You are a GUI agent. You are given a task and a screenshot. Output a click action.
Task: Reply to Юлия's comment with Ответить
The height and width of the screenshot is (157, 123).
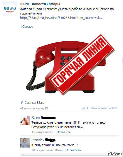[x=63, y=132]
